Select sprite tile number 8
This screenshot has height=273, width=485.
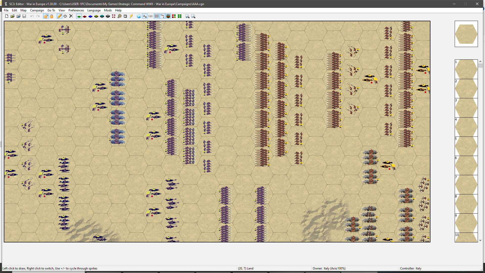[x=466, y=204]
